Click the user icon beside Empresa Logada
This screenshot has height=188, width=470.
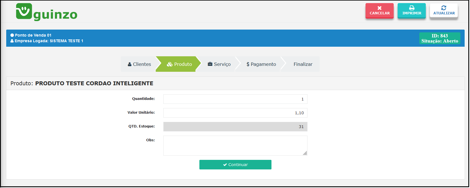click(12, 41)
